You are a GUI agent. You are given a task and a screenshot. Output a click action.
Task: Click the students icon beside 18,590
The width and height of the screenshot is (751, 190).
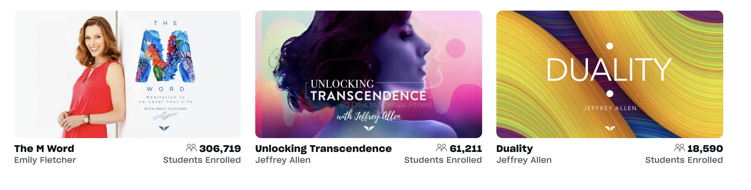click(679, 148)
